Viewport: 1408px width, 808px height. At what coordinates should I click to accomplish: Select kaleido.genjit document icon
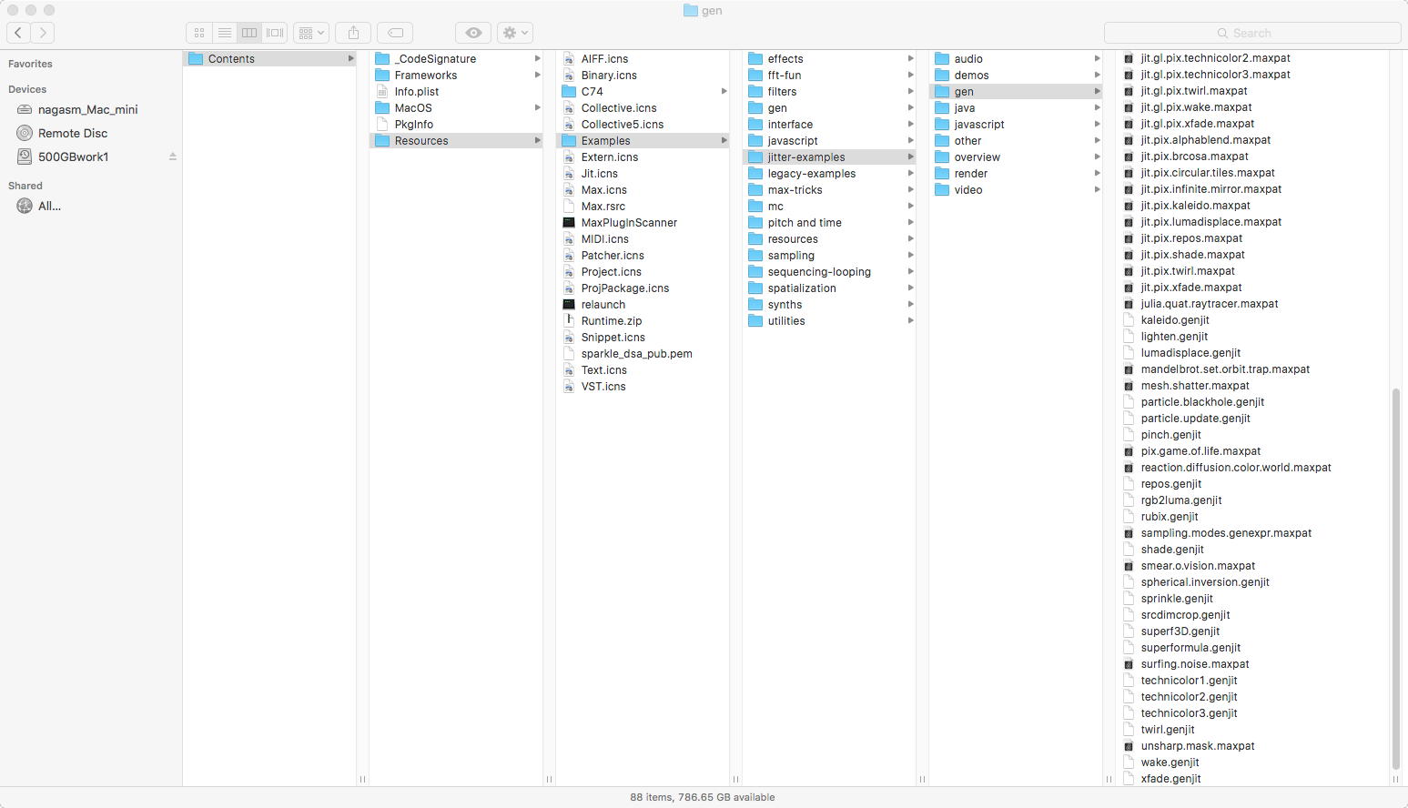(x=1129, y=320)
